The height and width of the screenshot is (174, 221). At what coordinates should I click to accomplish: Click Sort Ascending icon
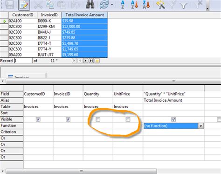coord(134,4)
